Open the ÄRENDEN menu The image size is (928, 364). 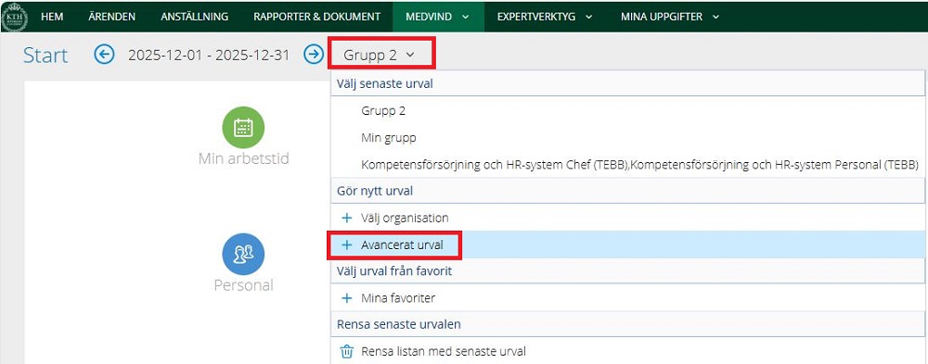click(111, 17)
